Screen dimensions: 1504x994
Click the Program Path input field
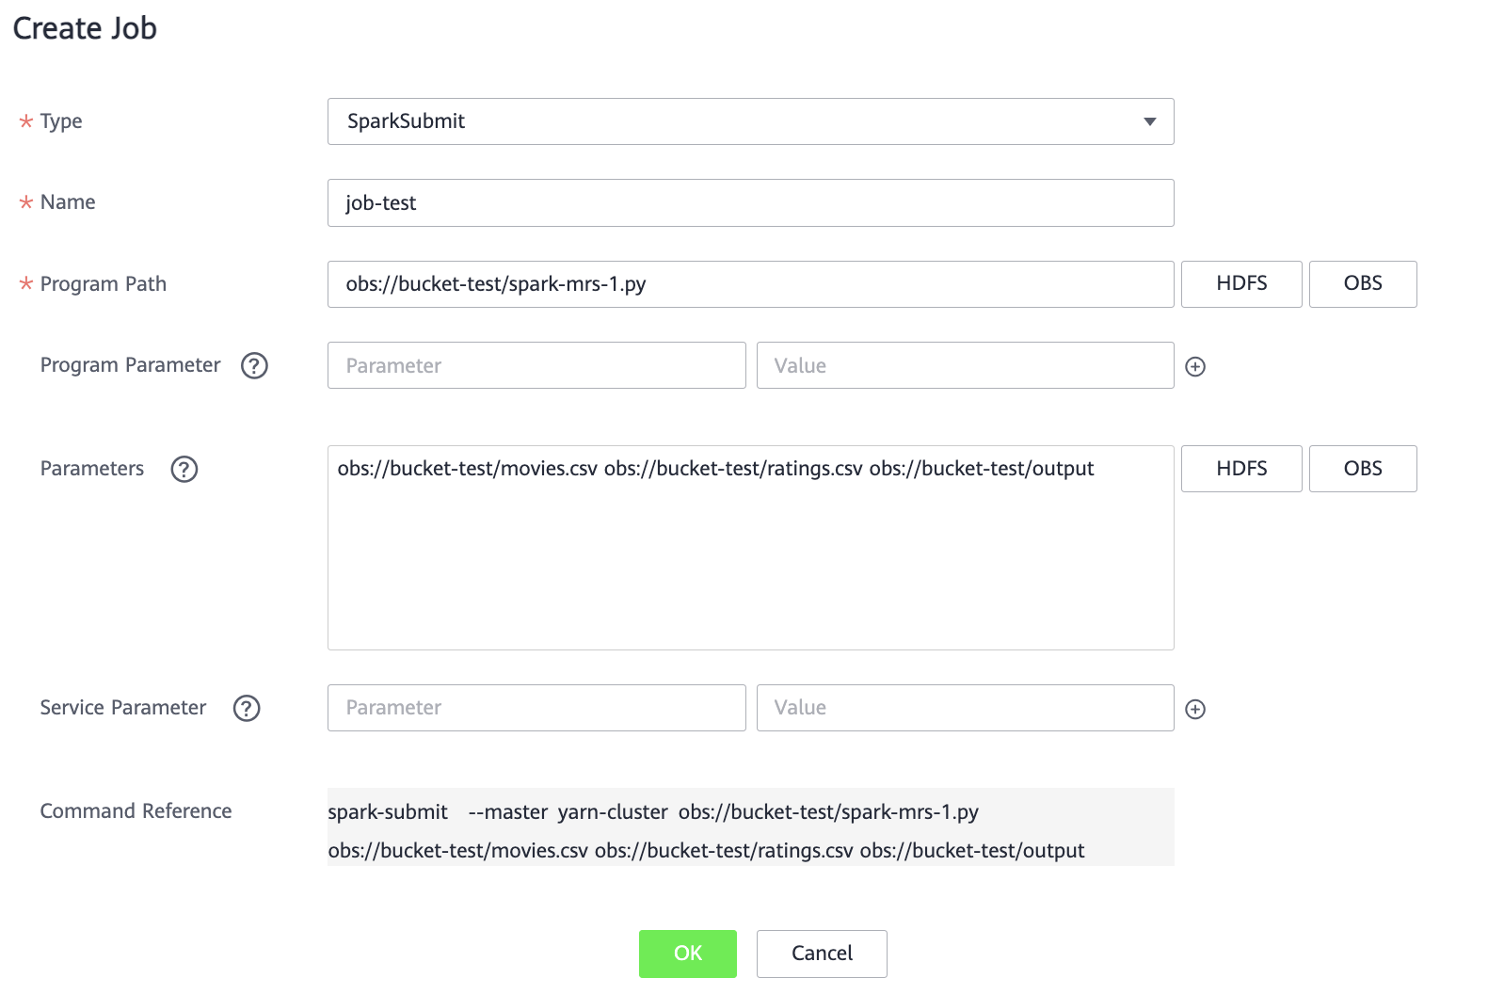(x=750, y=284)
